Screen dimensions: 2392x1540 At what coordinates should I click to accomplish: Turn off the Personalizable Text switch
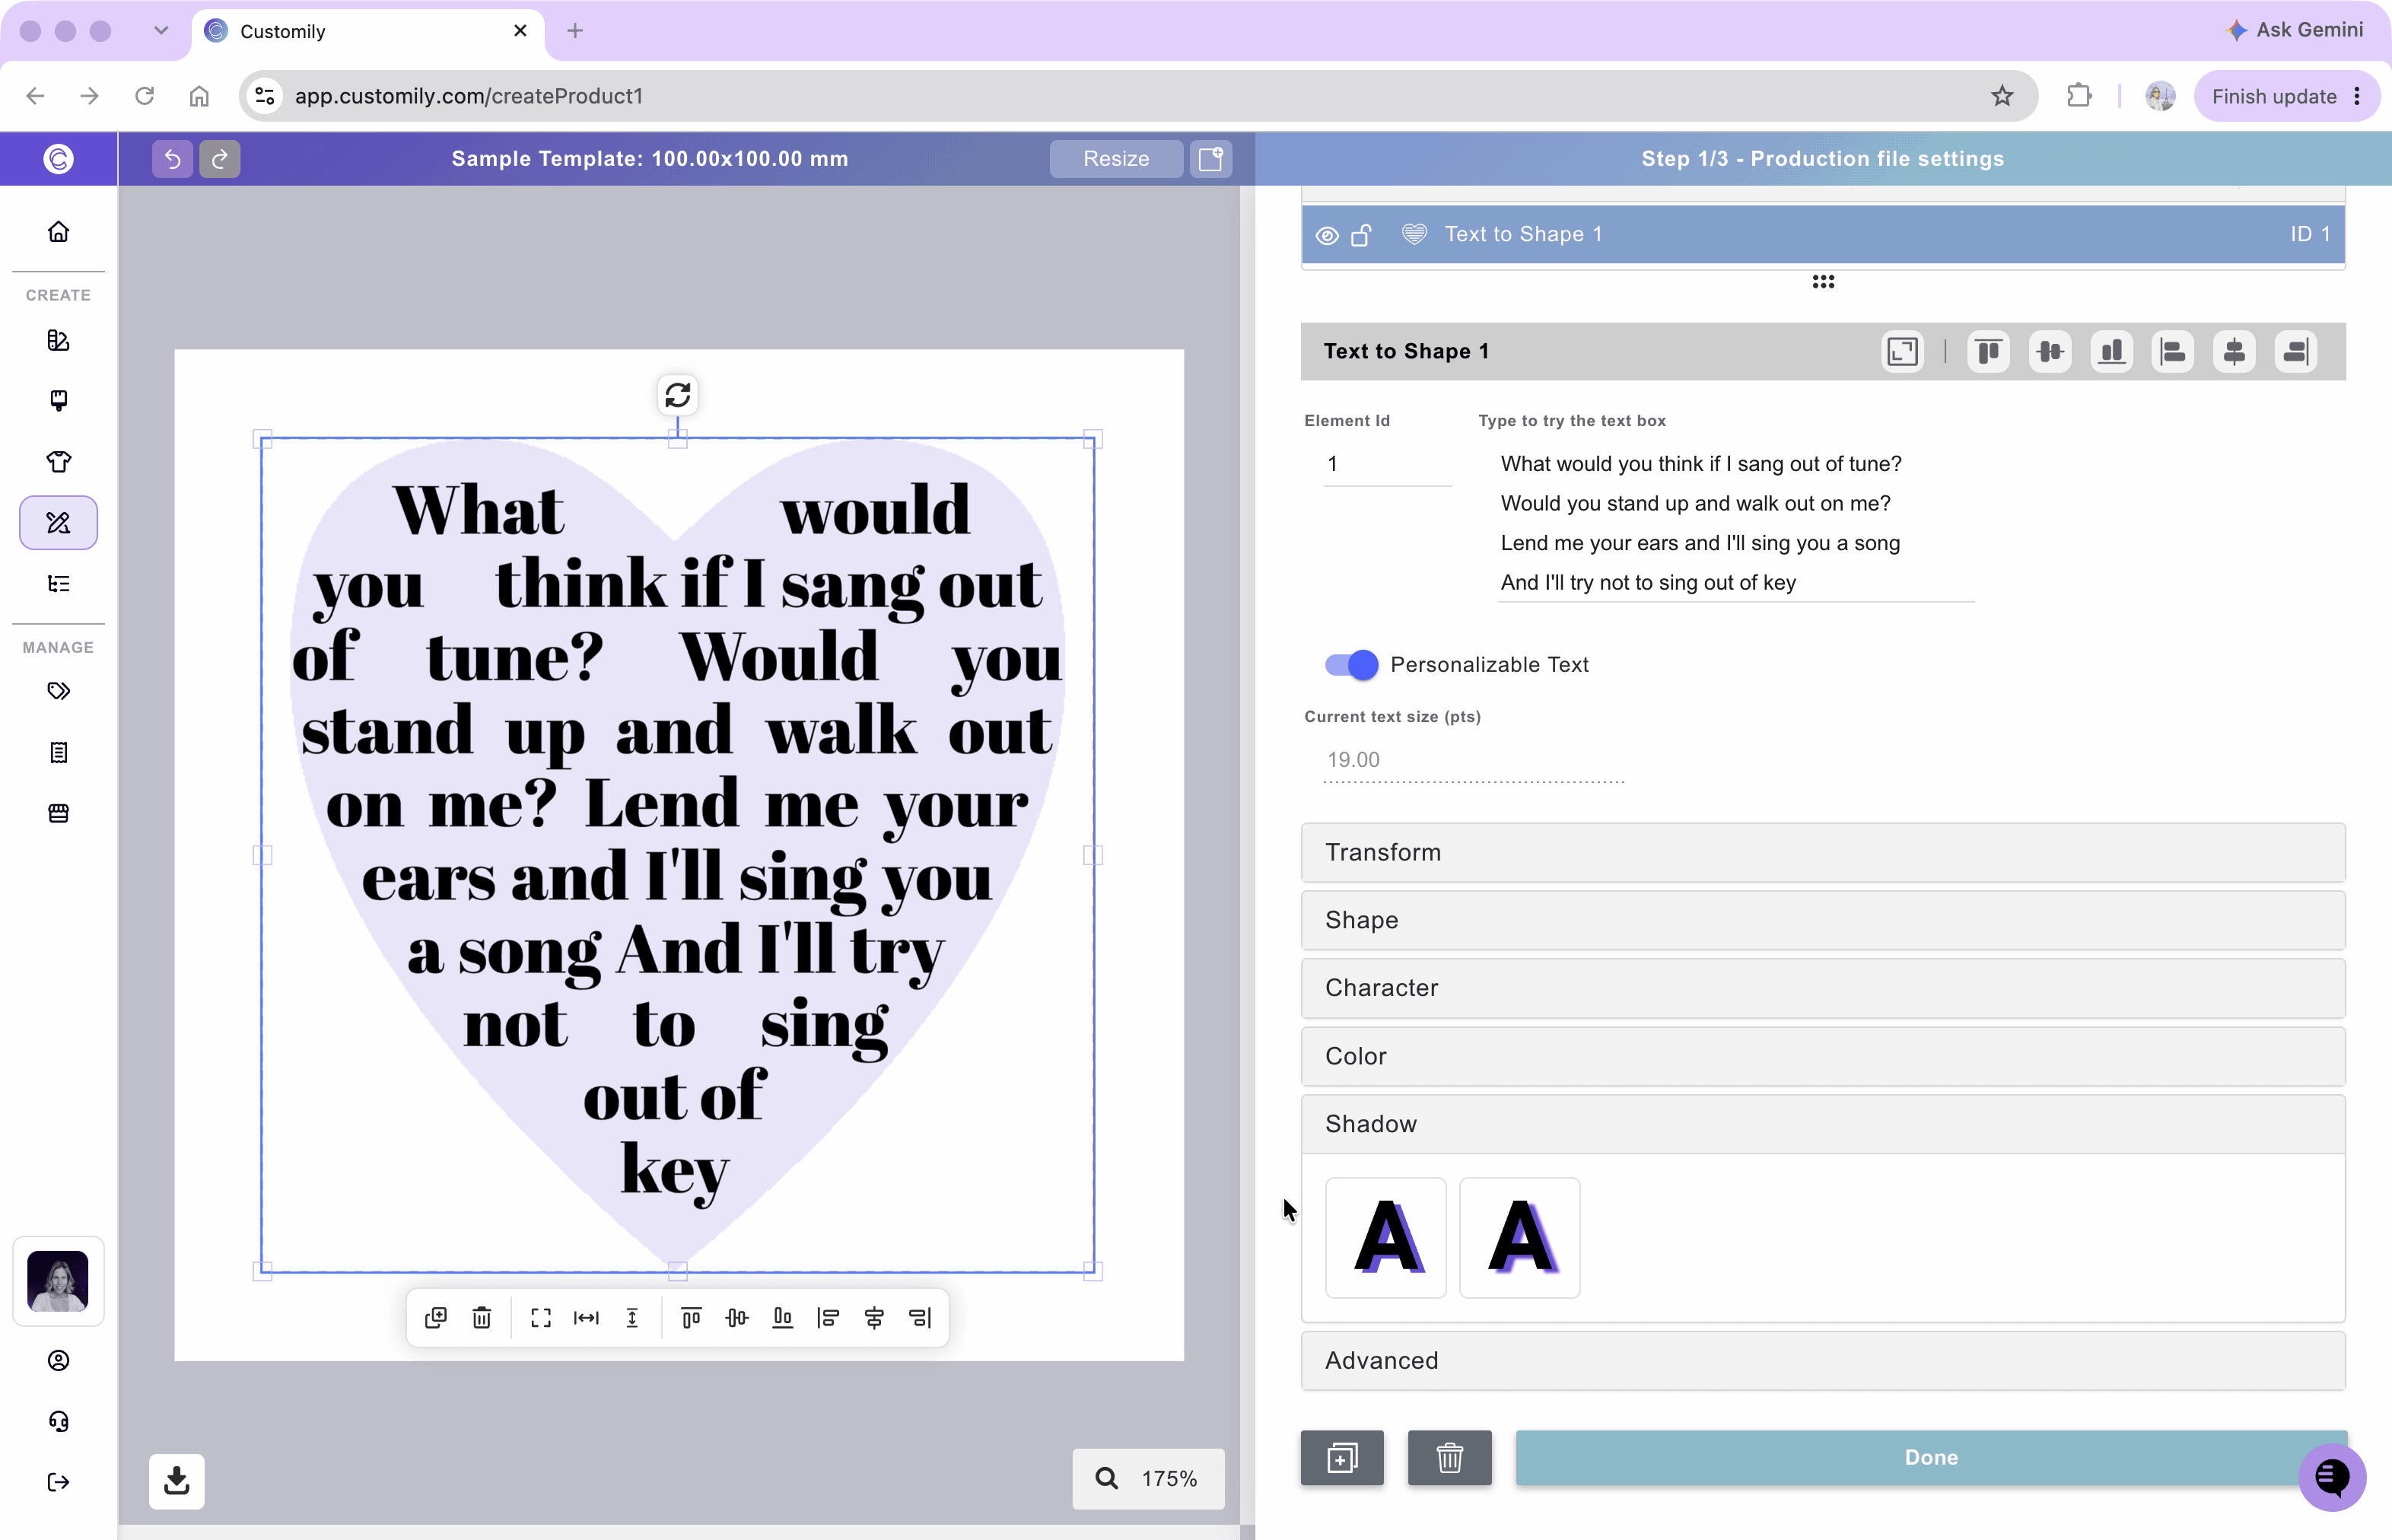point(1351,665)
